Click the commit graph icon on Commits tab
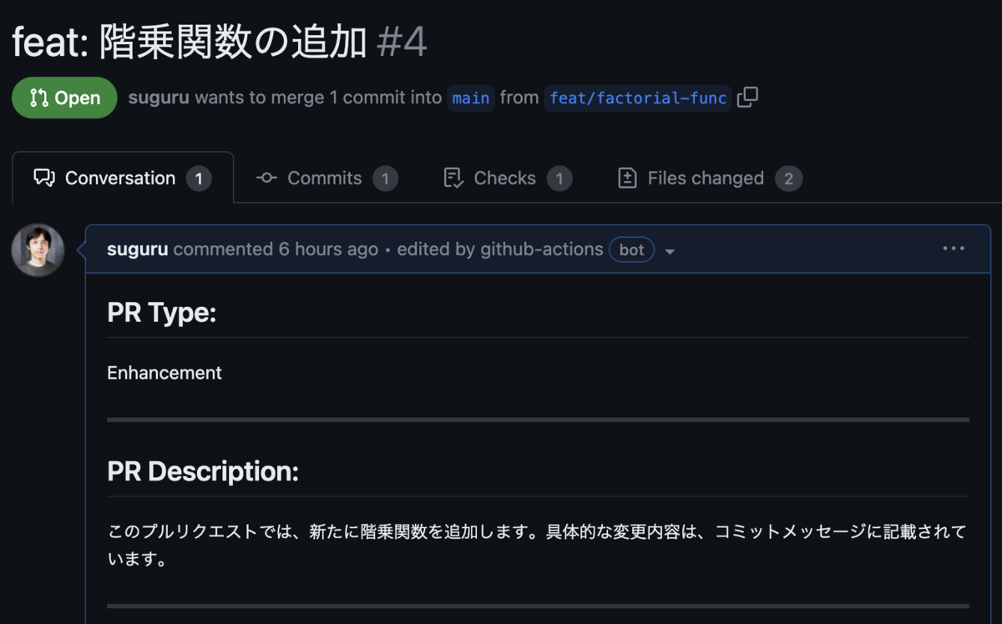This screenshot has width=1002, height=624. [x=266, y=178]
